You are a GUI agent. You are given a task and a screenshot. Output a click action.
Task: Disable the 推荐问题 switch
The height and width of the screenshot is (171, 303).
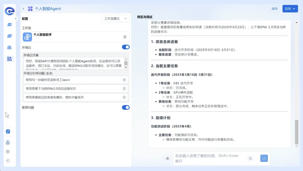pos(126,107)
